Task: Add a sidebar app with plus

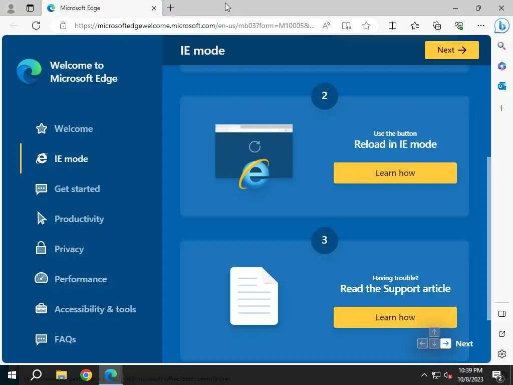Action: click(502, 108)
